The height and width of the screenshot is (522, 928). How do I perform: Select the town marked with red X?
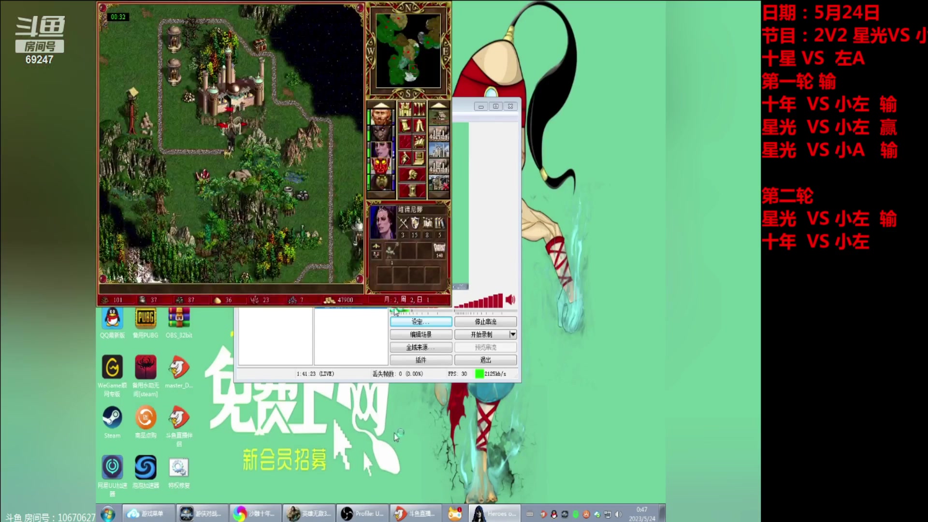pos(439,182)
